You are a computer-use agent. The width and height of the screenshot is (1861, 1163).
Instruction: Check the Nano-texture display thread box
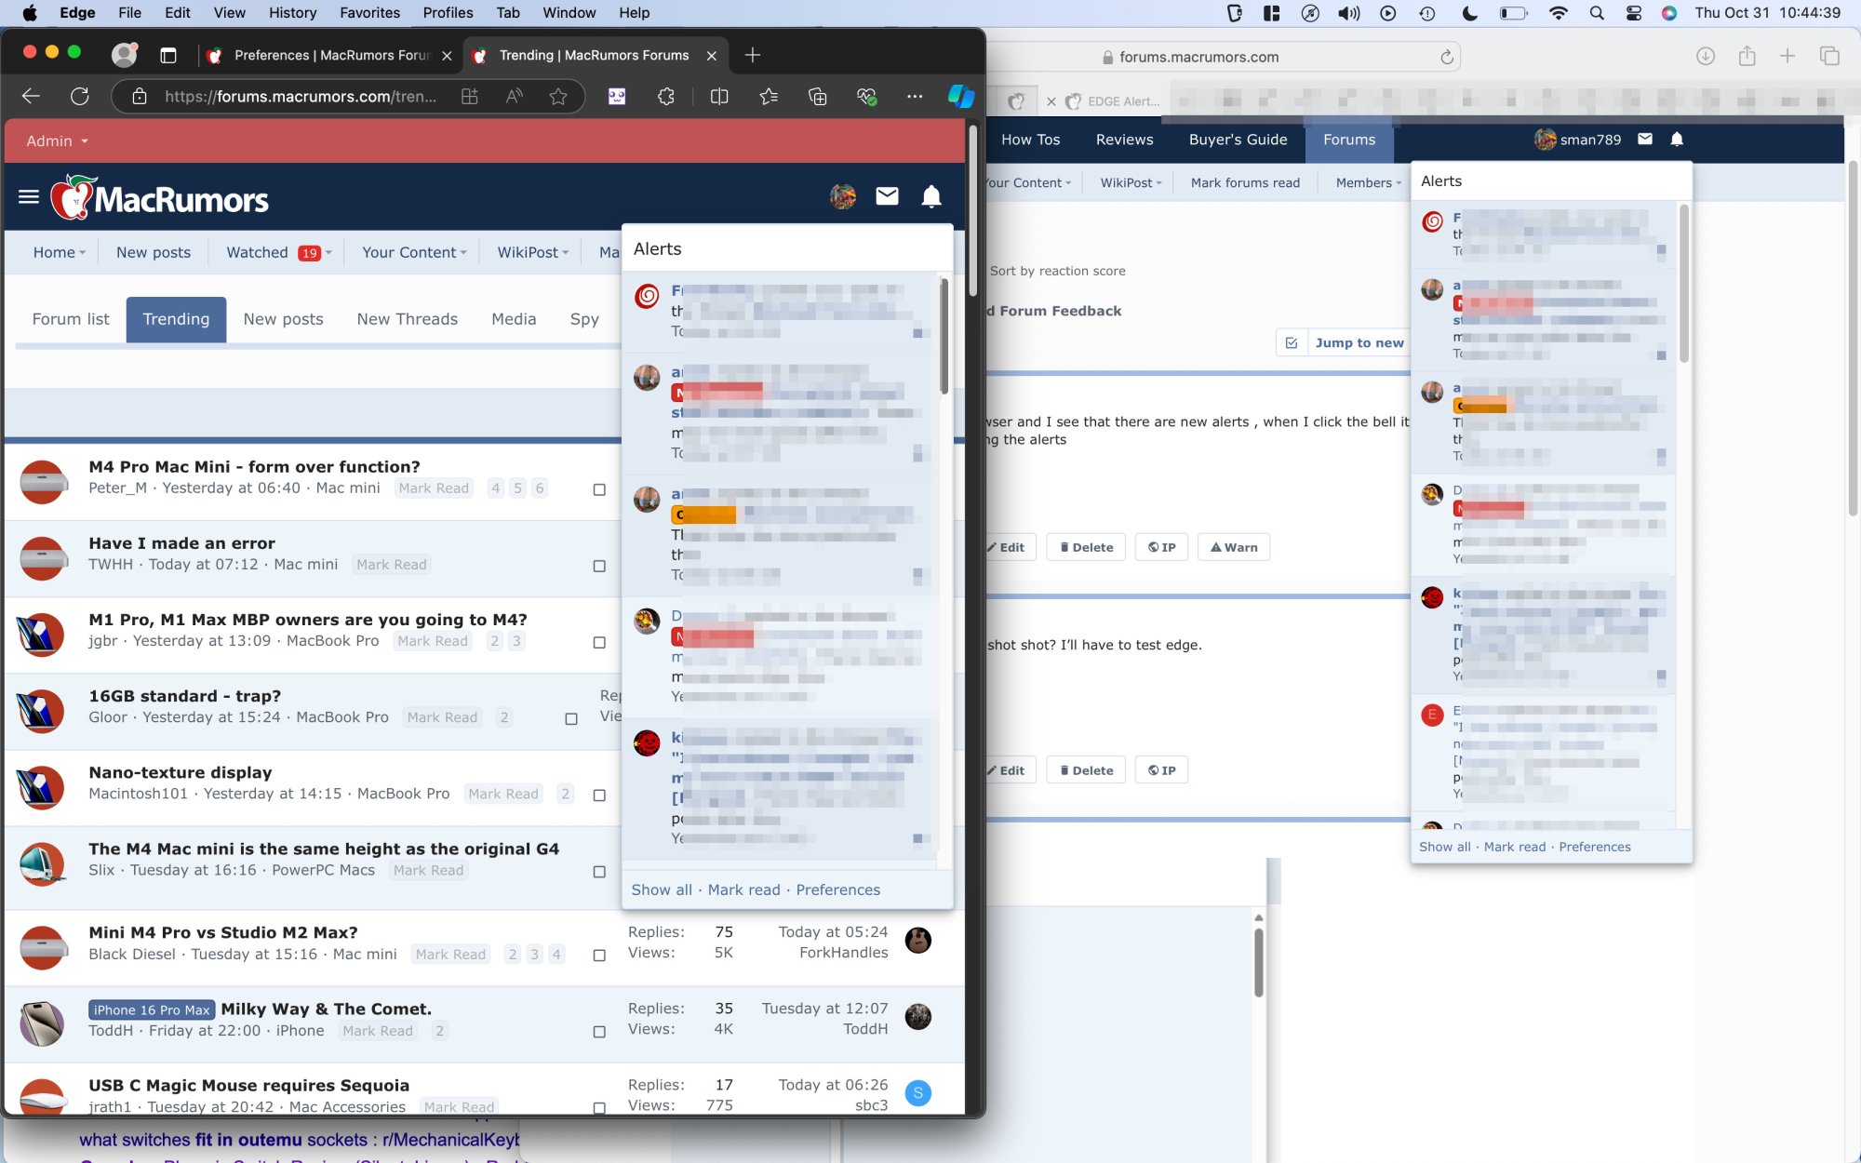pos(599,795)
